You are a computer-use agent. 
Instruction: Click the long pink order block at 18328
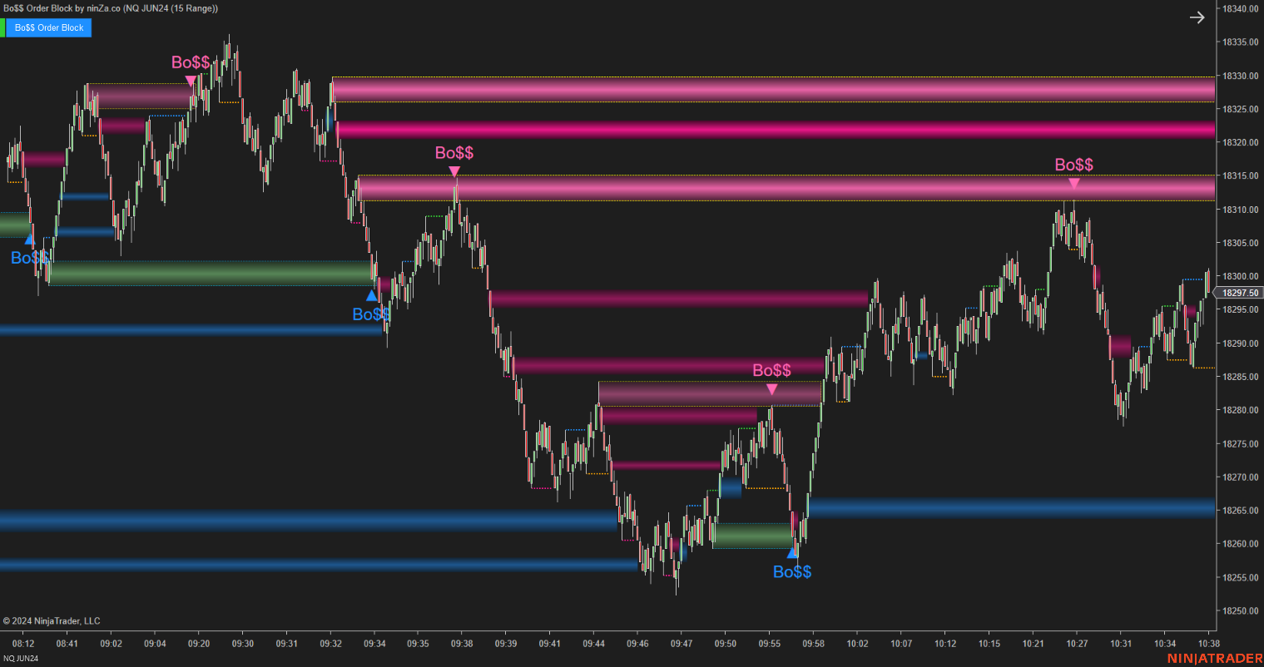[749, 91]
